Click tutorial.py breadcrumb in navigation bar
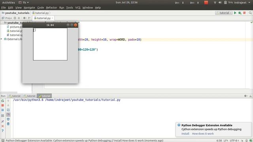The width and height of the screenshot is (253, 142). pos(40,13)
